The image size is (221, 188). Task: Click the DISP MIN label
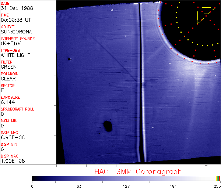[x=9, y=144]
